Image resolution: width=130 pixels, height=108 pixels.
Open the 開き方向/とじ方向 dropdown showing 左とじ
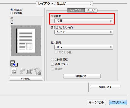pyautogui.click(x=84, y=32)
